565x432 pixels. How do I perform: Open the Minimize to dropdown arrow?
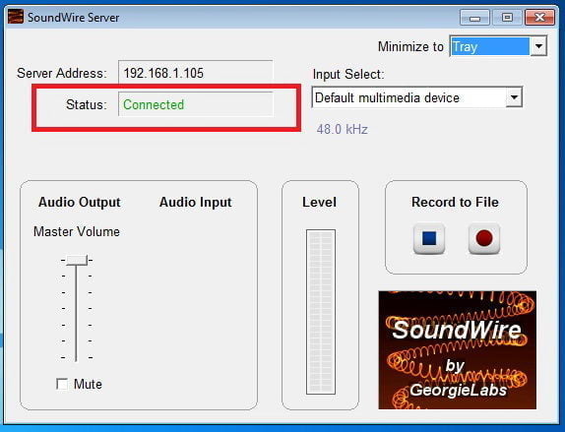[538, 46]
